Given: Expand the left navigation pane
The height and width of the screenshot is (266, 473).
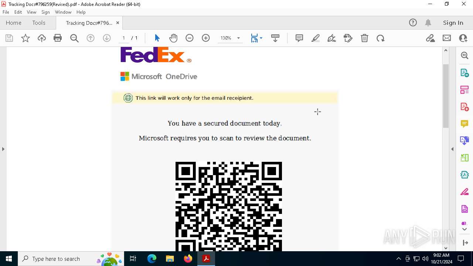Looking at the screenshot, I should 3,149.
